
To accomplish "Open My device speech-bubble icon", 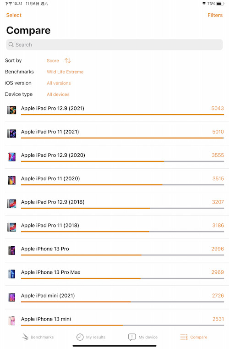I will click(x=132, y=337).
